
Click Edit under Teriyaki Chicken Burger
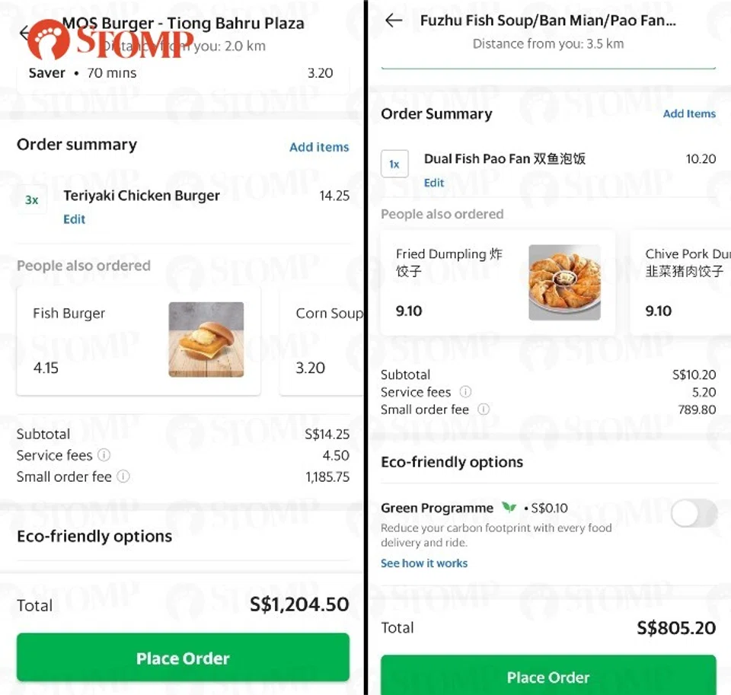tap(74, 219)
